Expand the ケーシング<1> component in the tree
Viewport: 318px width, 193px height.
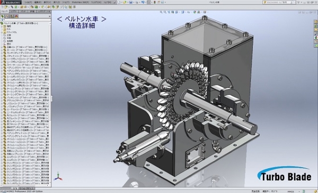2,89
